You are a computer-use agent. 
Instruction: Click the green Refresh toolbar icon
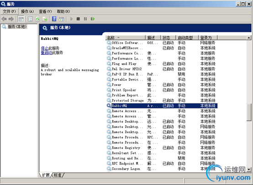click(x=37, y=19)
